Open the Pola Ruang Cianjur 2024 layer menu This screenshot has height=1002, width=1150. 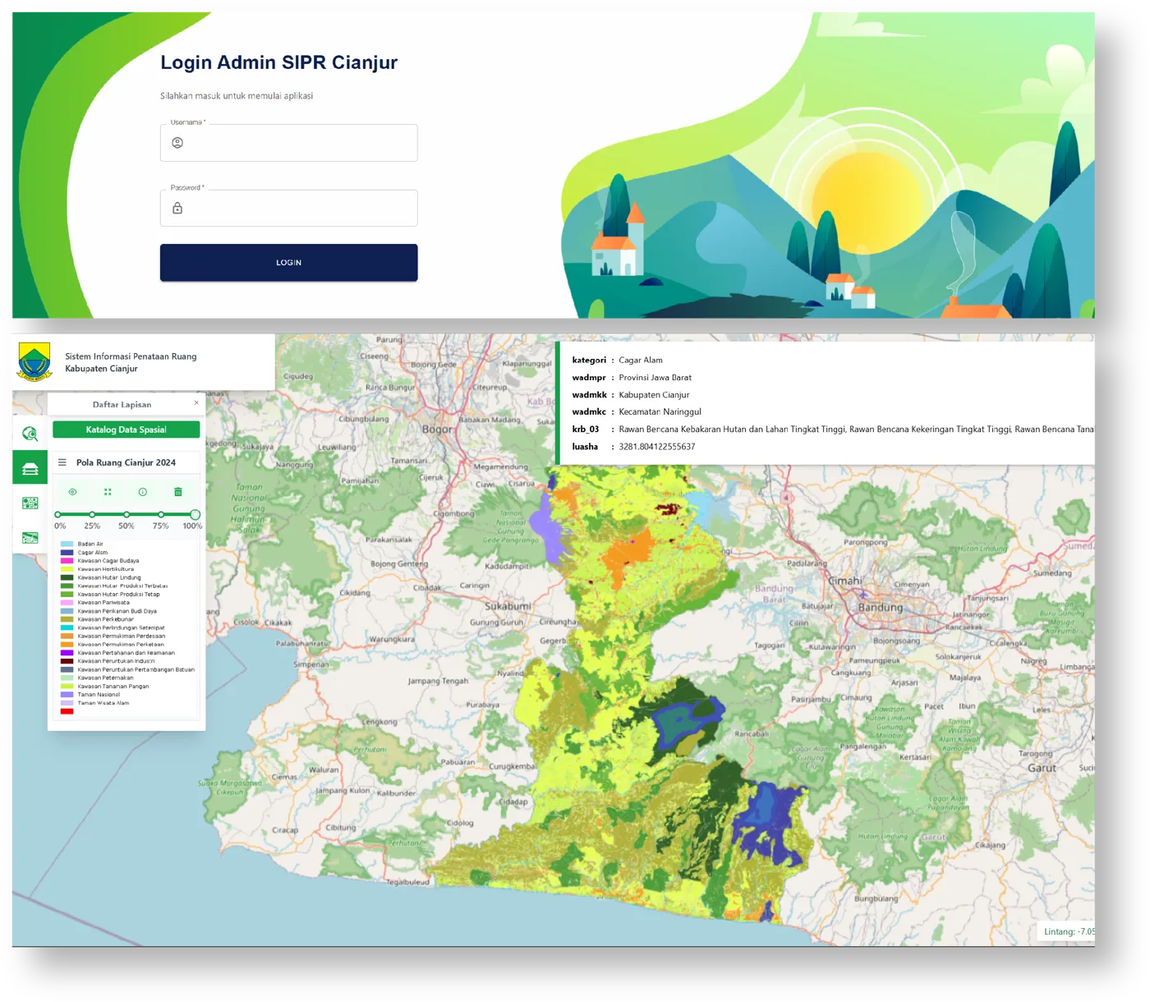click(x=62, y=462)
